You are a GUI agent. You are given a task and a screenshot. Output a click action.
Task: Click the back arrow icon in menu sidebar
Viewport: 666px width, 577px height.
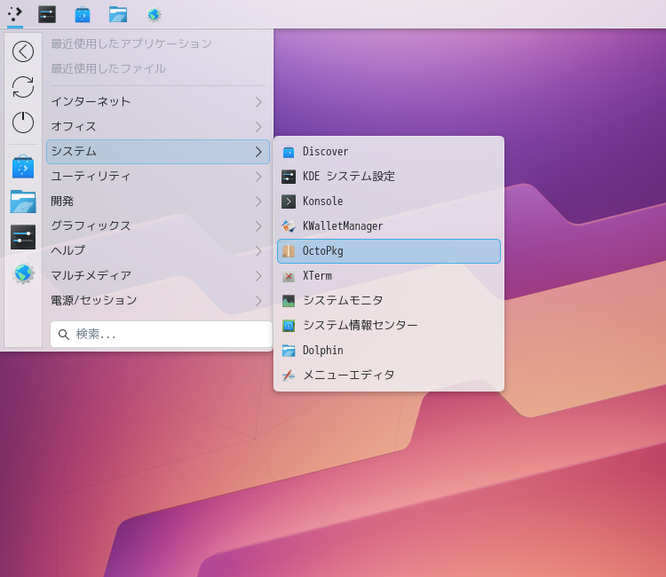coord(23,51)
